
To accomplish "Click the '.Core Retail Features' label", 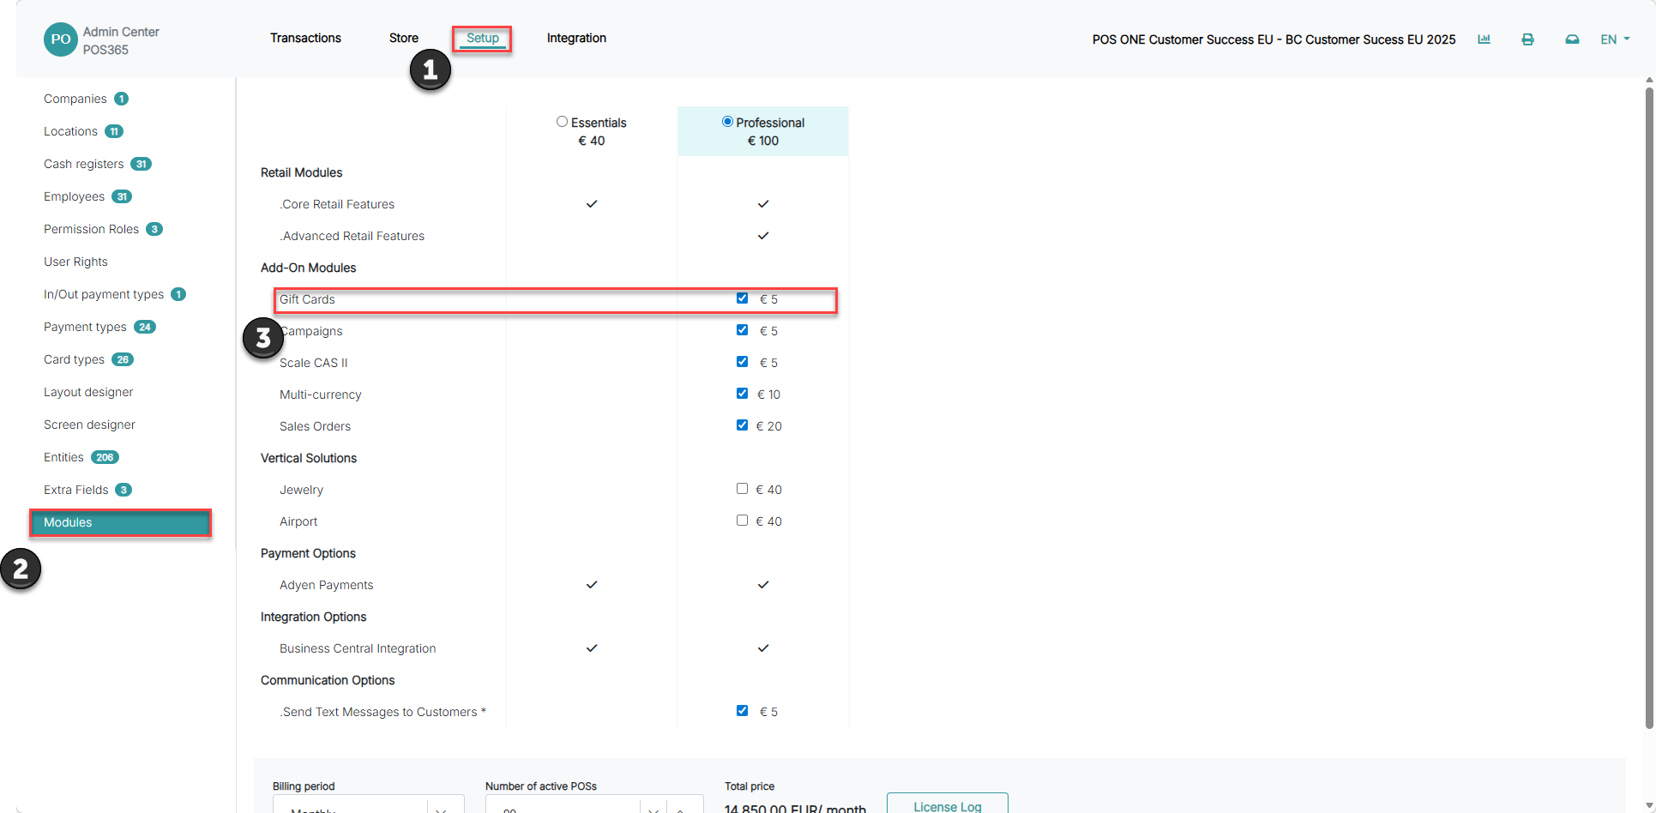I will click(337, 204).
